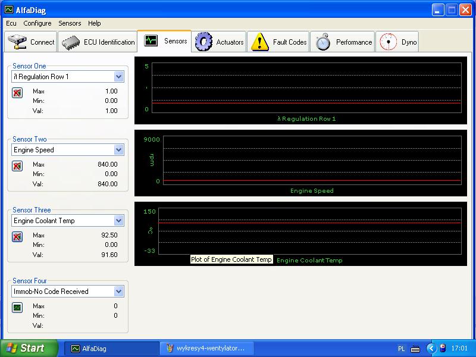Click the tray icon beside the clock

pos(443,348)
